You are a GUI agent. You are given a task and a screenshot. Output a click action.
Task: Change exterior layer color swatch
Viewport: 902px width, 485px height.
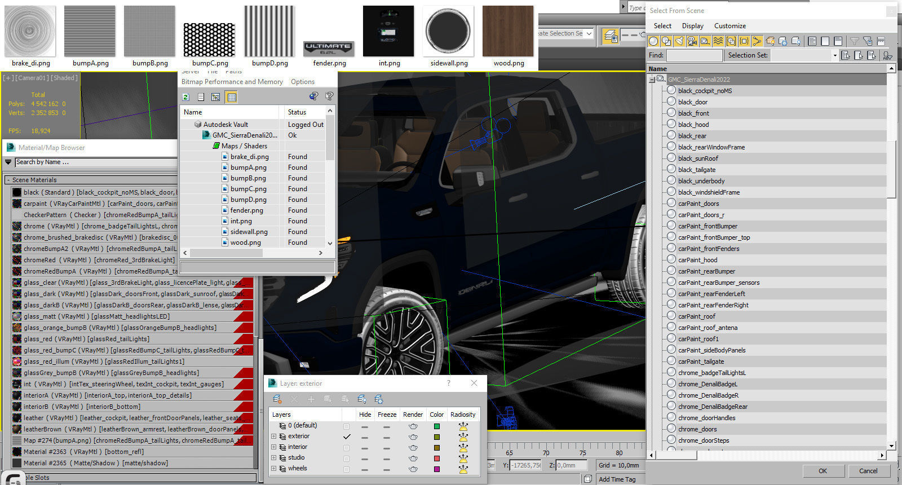pyautogui.click(x=436, y=436)
